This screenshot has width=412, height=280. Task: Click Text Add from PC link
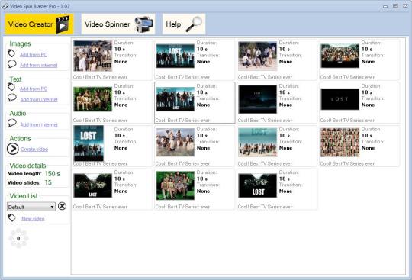(x=34, y=89)
